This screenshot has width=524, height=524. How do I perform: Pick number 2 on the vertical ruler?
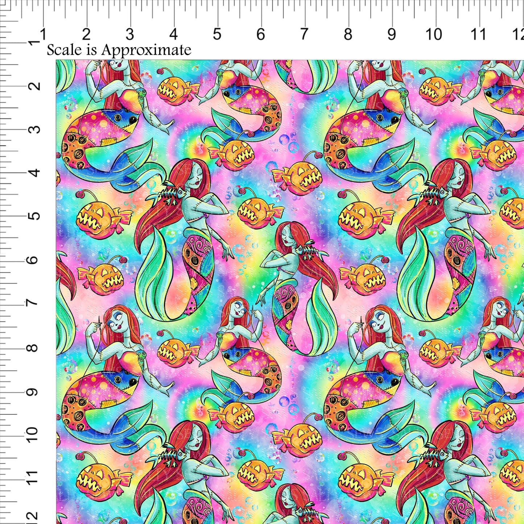[34, 86]
